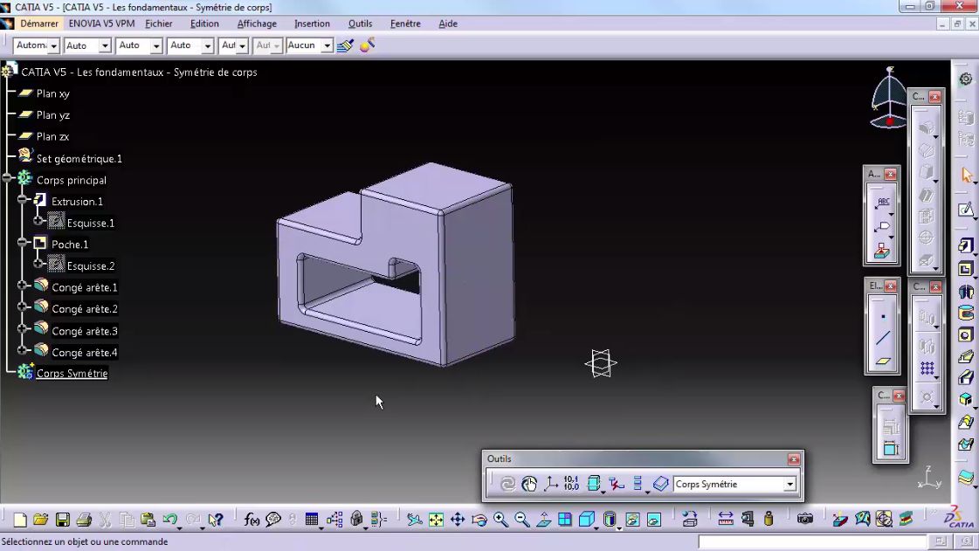Select Set géométrique.1 in the tree
Screen dimensions: 979x551
click(x=79, y=159)
